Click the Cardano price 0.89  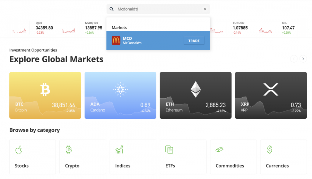tap(145, 105)
